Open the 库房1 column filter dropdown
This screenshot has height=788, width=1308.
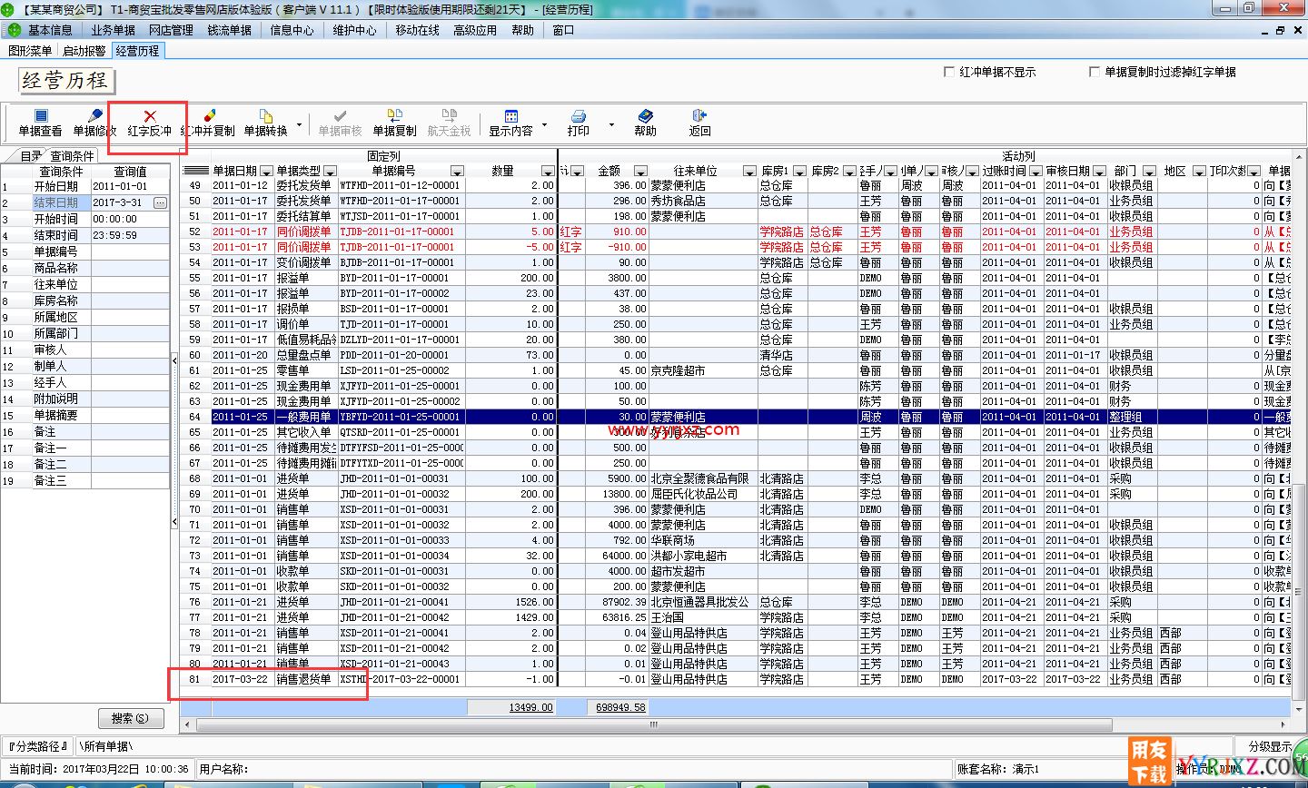click(x=799, y=171)
